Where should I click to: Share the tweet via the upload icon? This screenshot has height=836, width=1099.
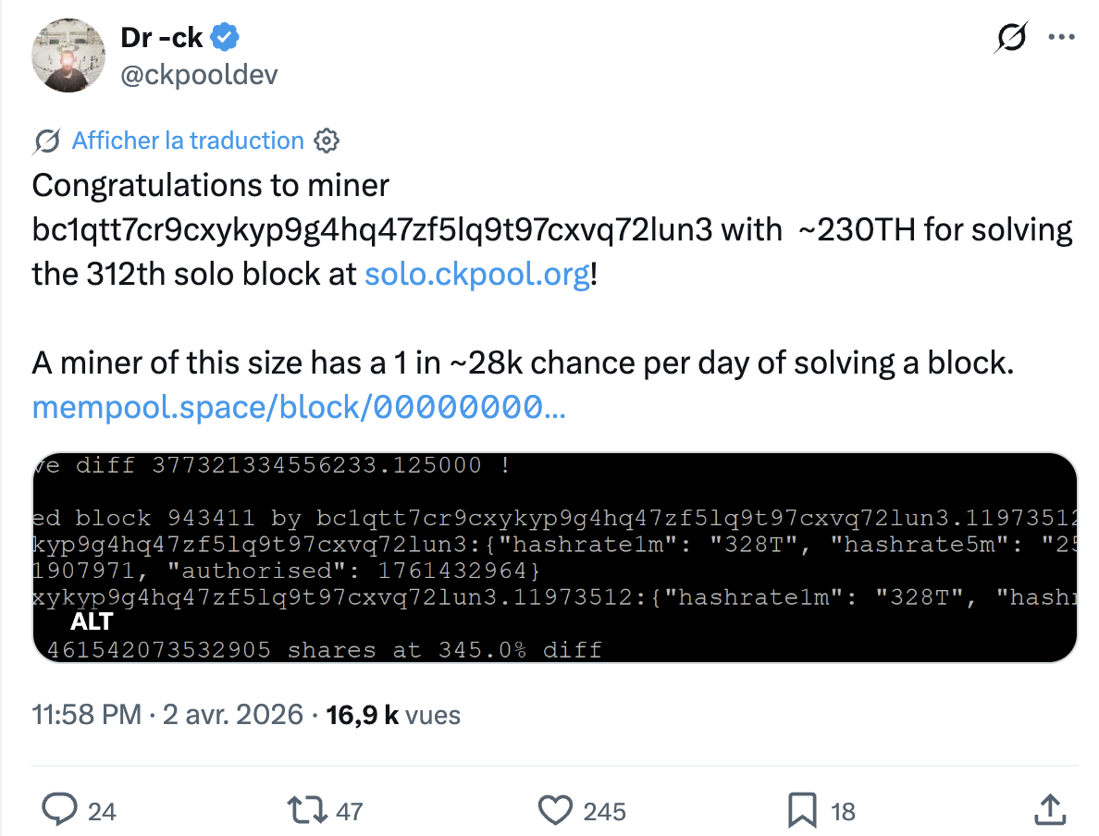click(1051, 810)
